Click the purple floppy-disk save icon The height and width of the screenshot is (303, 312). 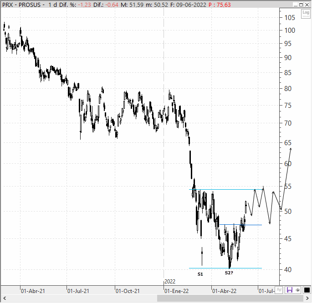point(290,290)
